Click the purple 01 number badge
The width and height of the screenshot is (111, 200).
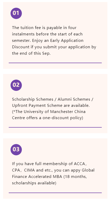16,13
